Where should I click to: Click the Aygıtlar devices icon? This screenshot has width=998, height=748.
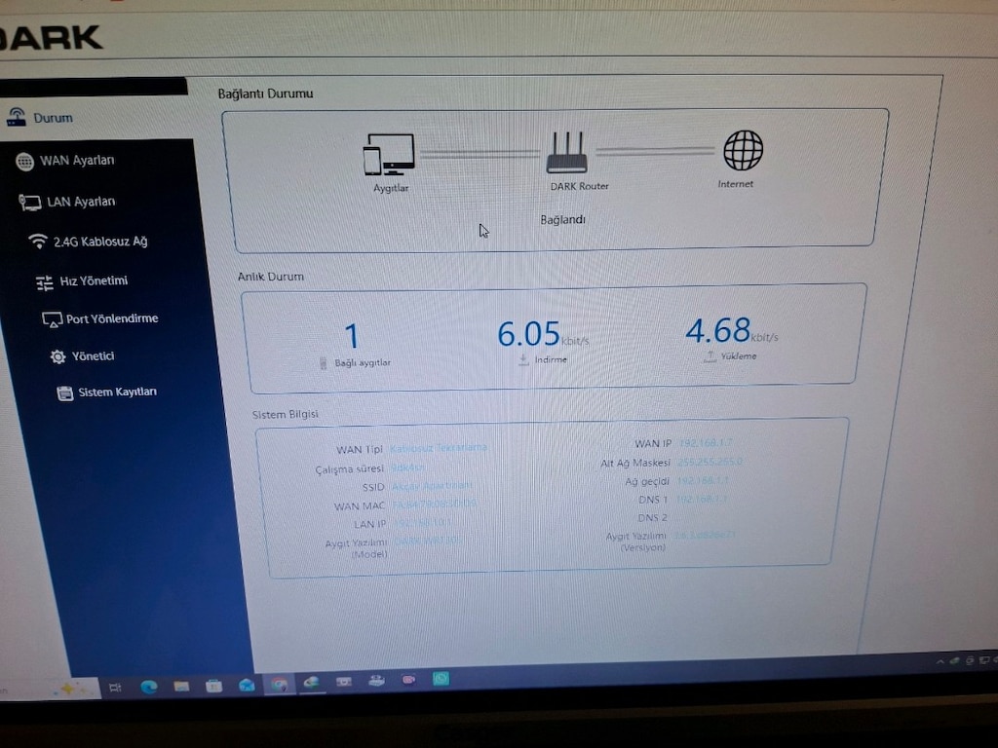389,154
